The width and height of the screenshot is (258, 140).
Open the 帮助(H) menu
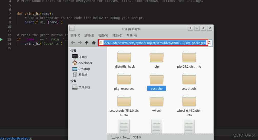(132, 35)
